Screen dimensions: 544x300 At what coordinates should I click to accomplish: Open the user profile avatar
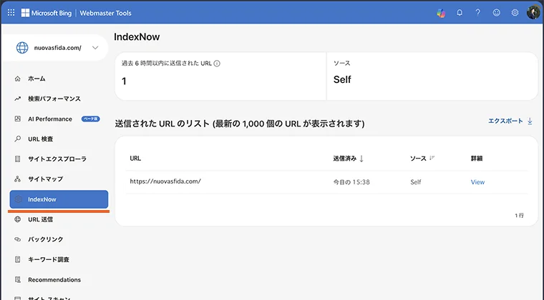click(x=533, y=13)
